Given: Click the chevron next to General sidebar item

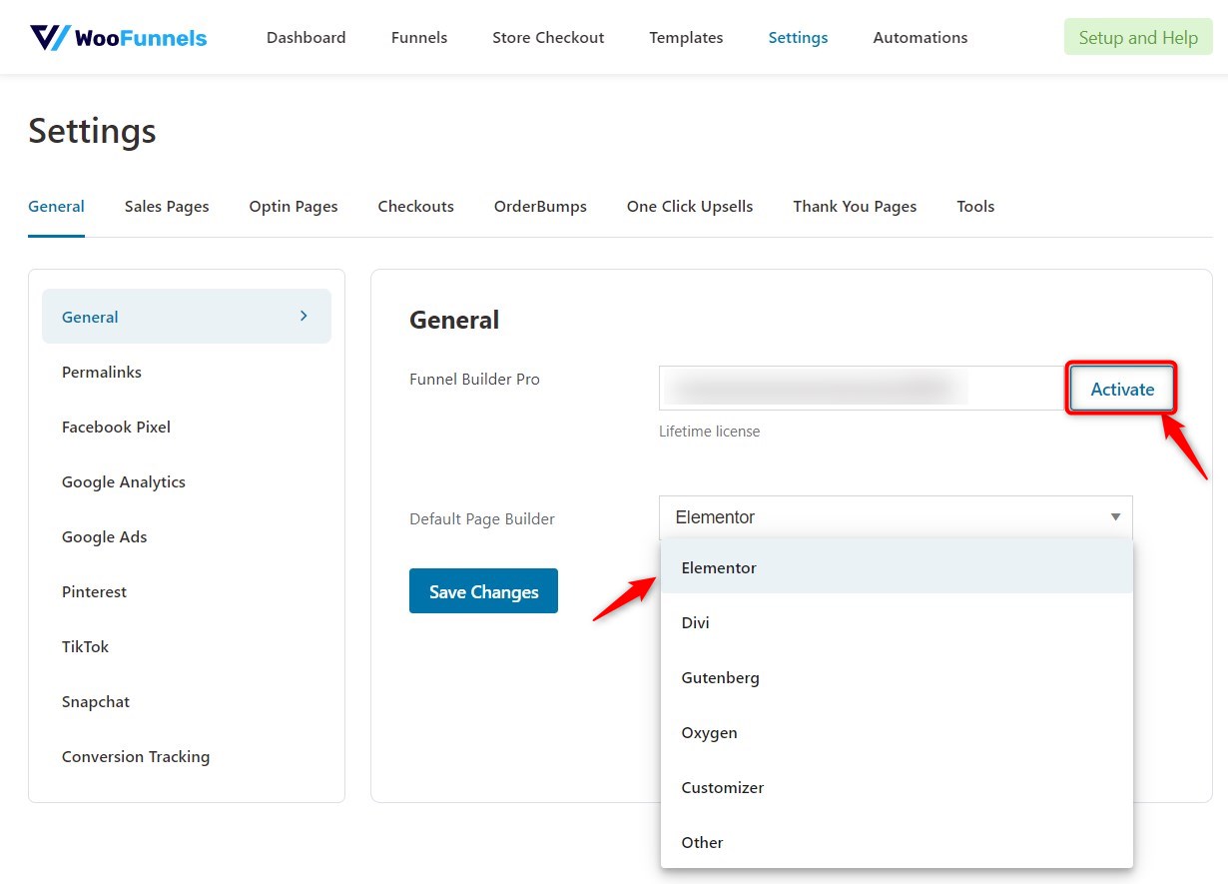Looking at the screenshot, I should [304, 316].
